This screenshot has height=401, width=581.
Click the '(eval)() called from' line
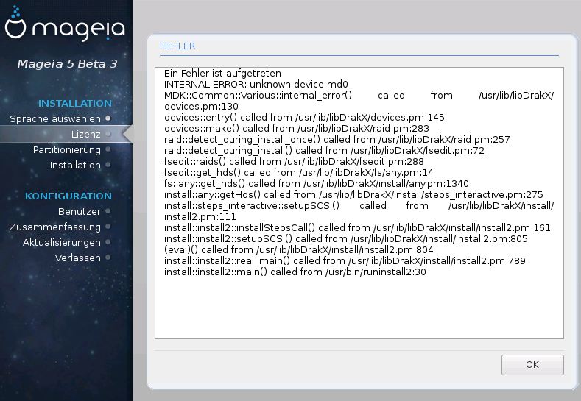[x=299, y=250]
